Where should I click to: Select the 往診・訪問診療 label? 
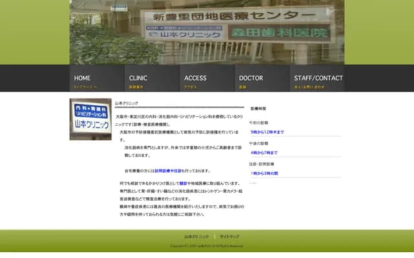click(261, 164)
